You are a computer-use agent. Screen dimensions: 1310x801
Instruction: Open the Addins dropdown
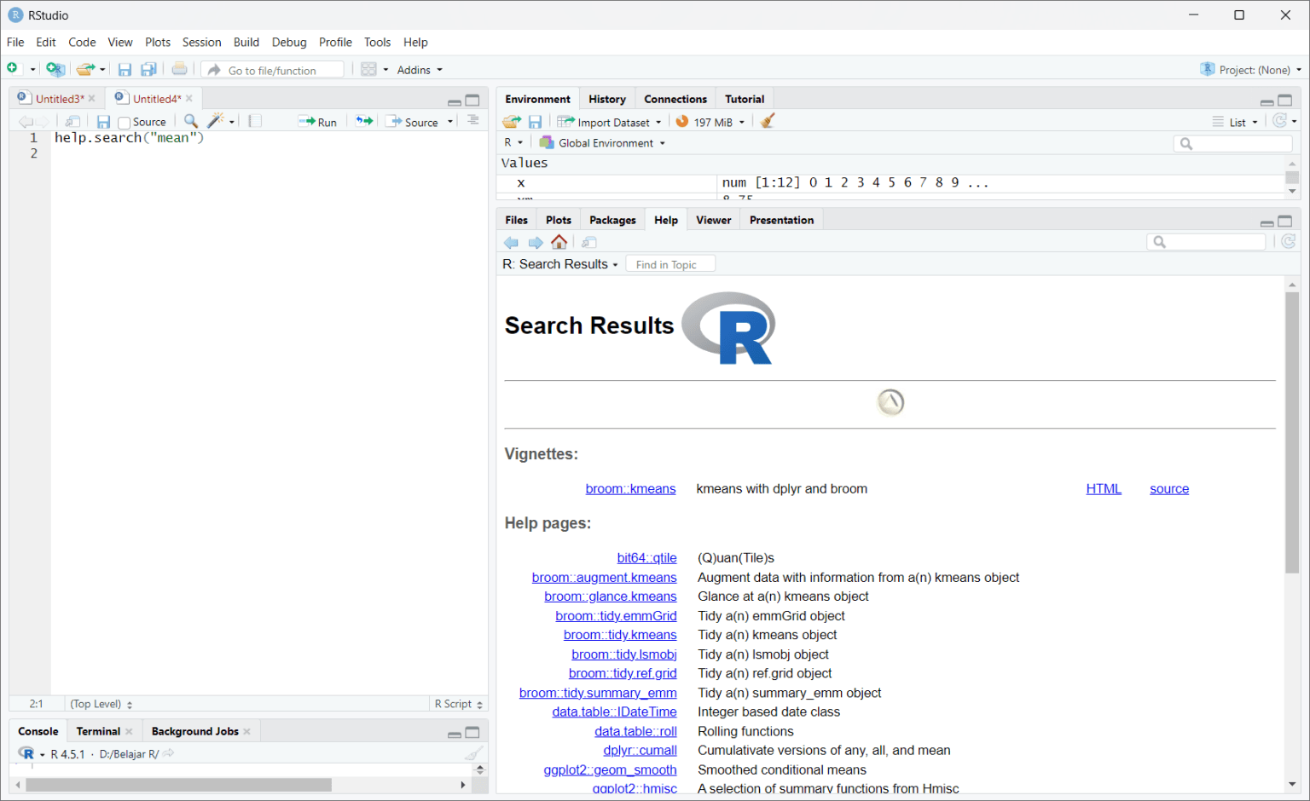420,70
